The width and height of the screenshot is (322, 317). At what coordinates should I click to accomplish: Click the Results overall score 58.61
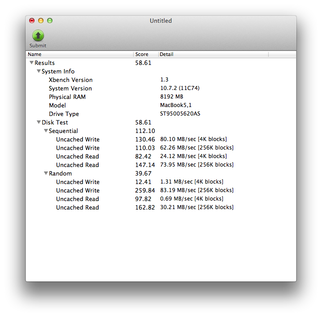coord(143,63)
